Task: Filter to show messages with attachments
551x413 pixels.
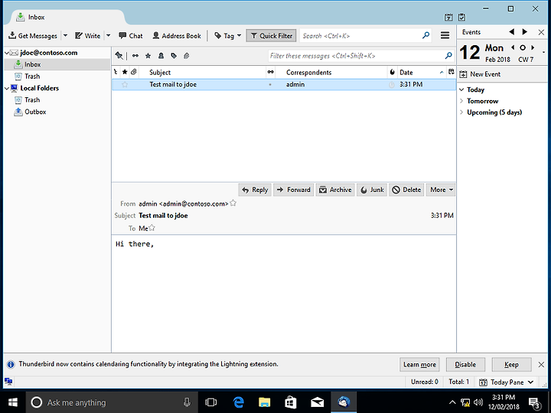Action: [x=187, y=56]
